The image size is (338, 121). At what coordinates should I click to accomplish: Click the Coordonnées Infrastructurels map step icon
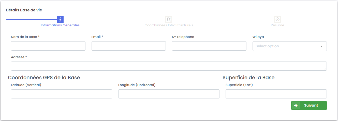169,19
